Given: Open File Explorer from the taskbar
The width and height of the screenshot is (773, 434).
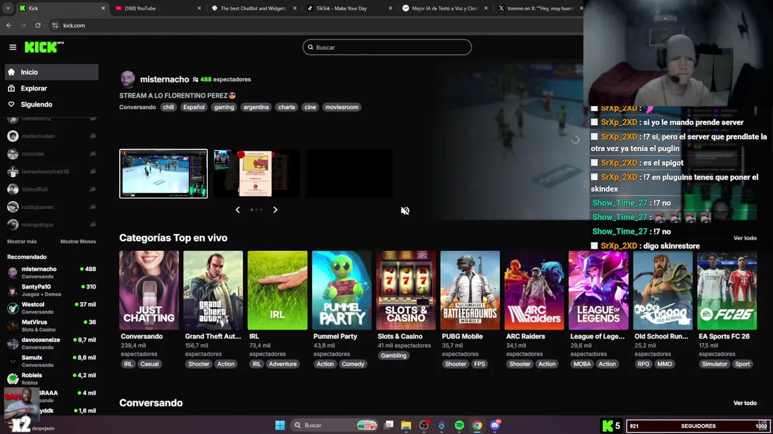Looking at the screenshot, I should pos(406,426).
